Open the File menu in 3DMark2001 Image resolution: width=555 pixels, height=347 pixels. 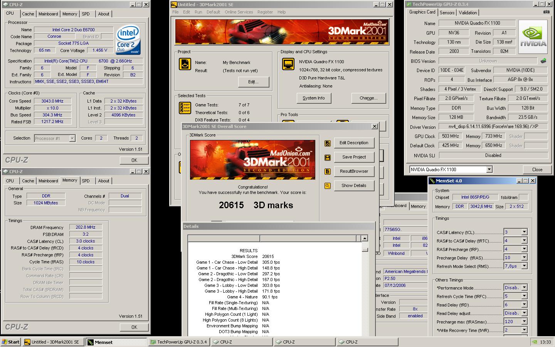[175, 12]
